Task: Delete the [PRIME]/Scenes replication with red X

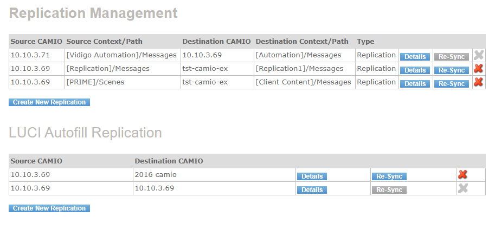Action: click(478, 82)
